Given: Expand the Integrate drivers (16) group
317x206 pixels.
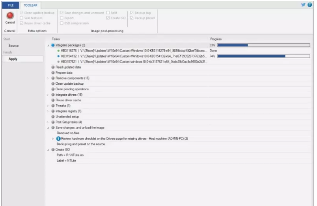Looking at the screenshot, I should 48,95.
